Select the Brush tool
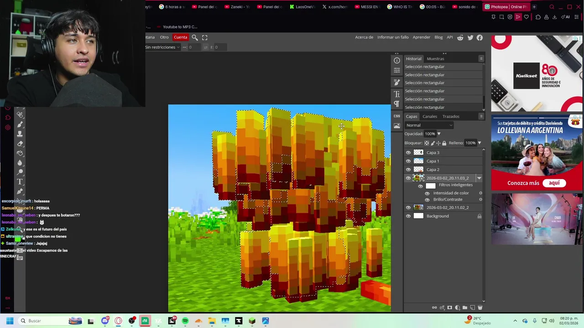584x328 pixels. click(x=20, y=124)
